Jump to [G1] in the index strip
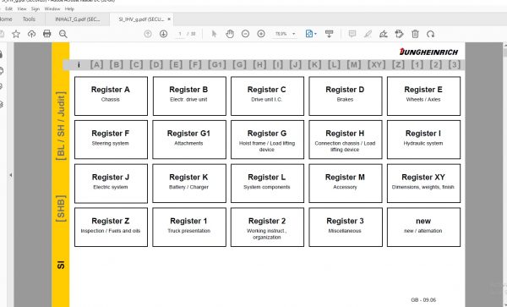 click(217, 65)
